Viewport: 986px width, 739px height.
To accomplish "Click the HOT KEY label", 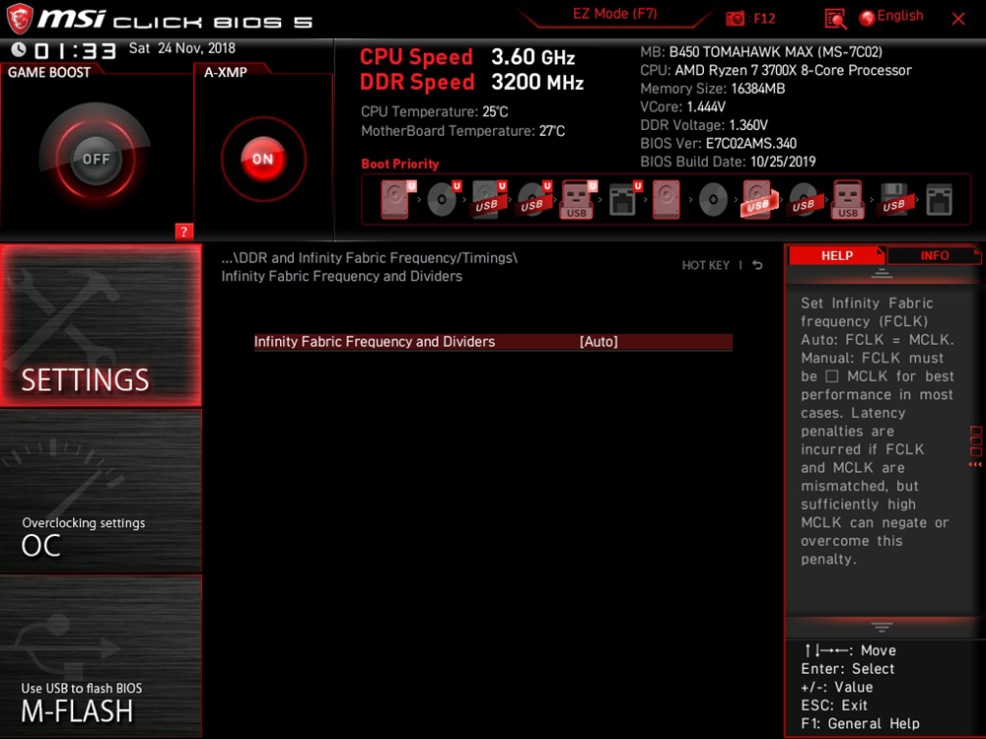I will pyautogui.click(x=706, y=265).
